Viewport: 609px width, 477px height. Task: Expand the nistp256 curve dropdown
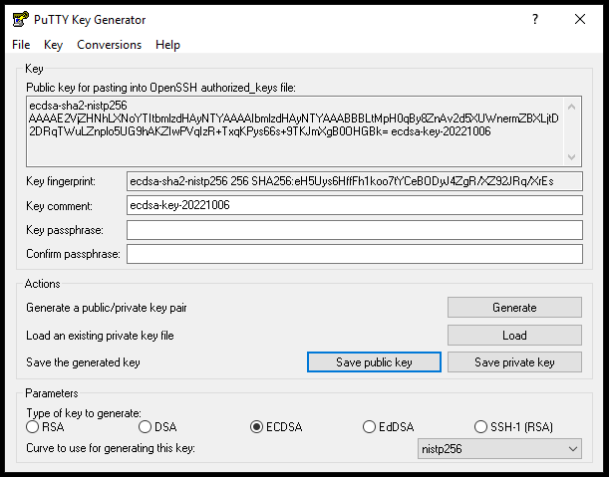500,449
